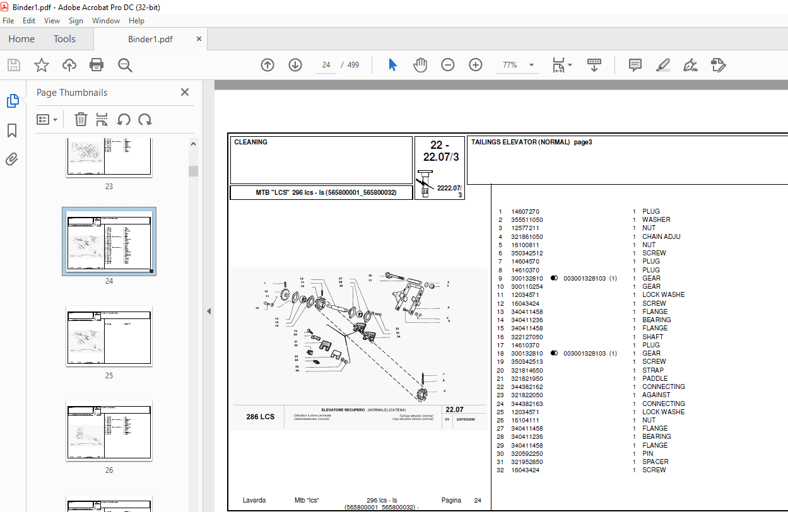The width and height of the screenshot is (788, 512).
Task: Click the PIN part name
Action: (648, 453)
